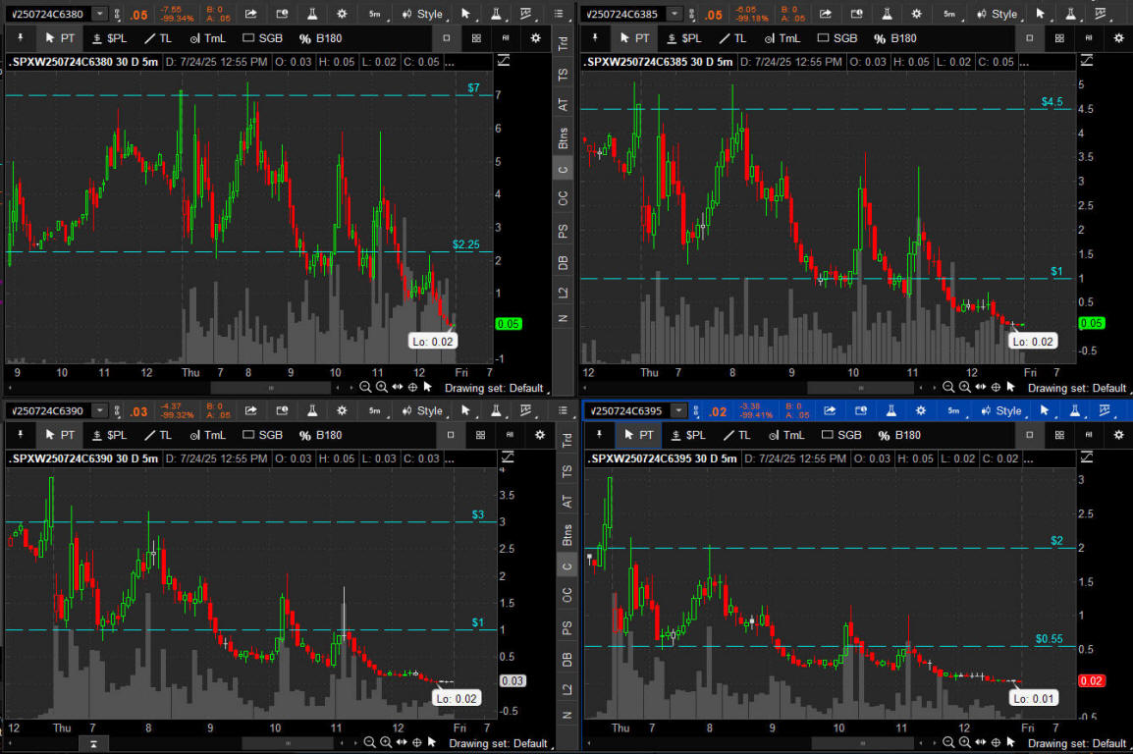1133x754 pixels.
Task: Click the C6395 symbol input field
Action: tap(627, 410)
